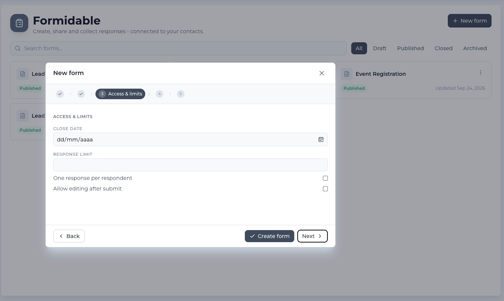This screenshot has height=301, width=504.
Task: Focus the Close Date field
Action: click(x=191, y=140)
